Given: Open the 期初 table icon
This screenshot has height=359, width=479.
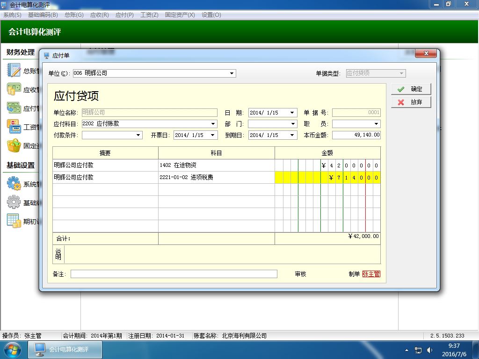Looking at the screenshot, I should (14, 221).
